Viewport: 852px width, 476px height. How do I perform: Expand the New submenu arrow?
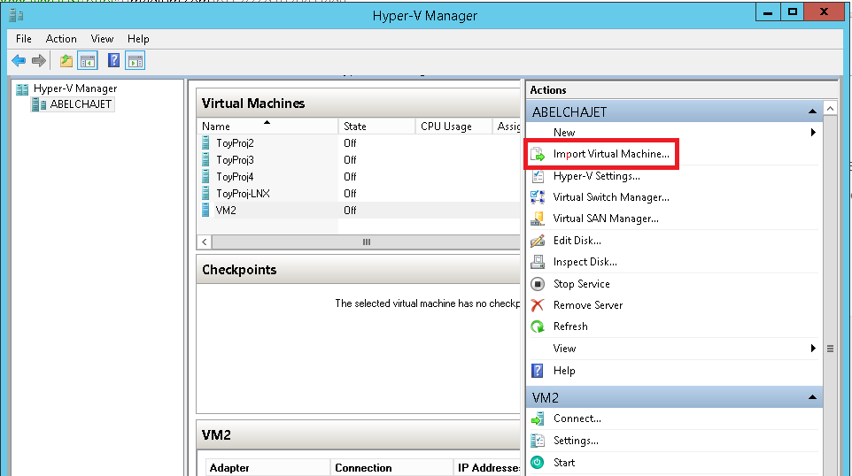[x=813, y=133]
